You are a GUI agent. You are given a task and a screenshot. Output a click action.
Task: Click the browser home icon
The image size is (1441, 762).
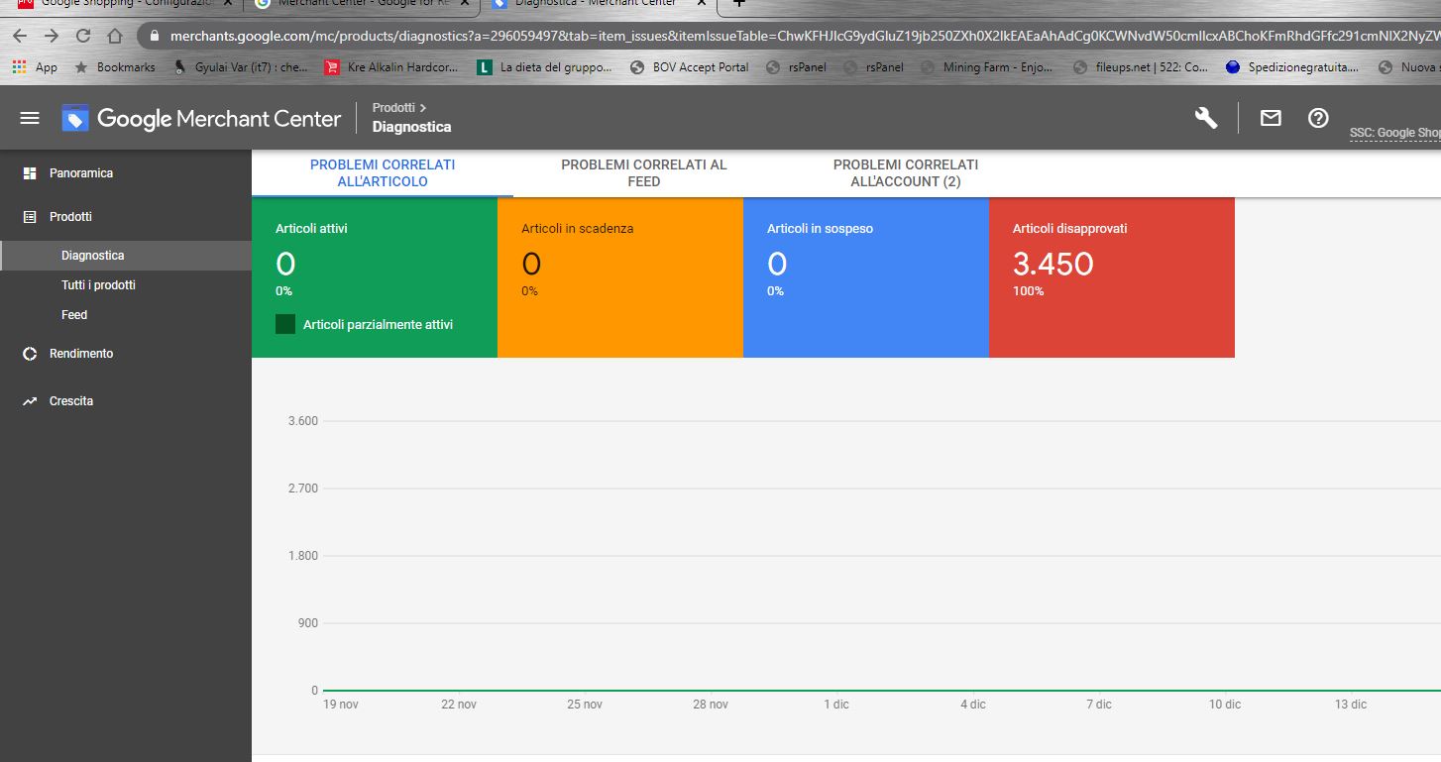pyautogui.click(x=115, y=36)
